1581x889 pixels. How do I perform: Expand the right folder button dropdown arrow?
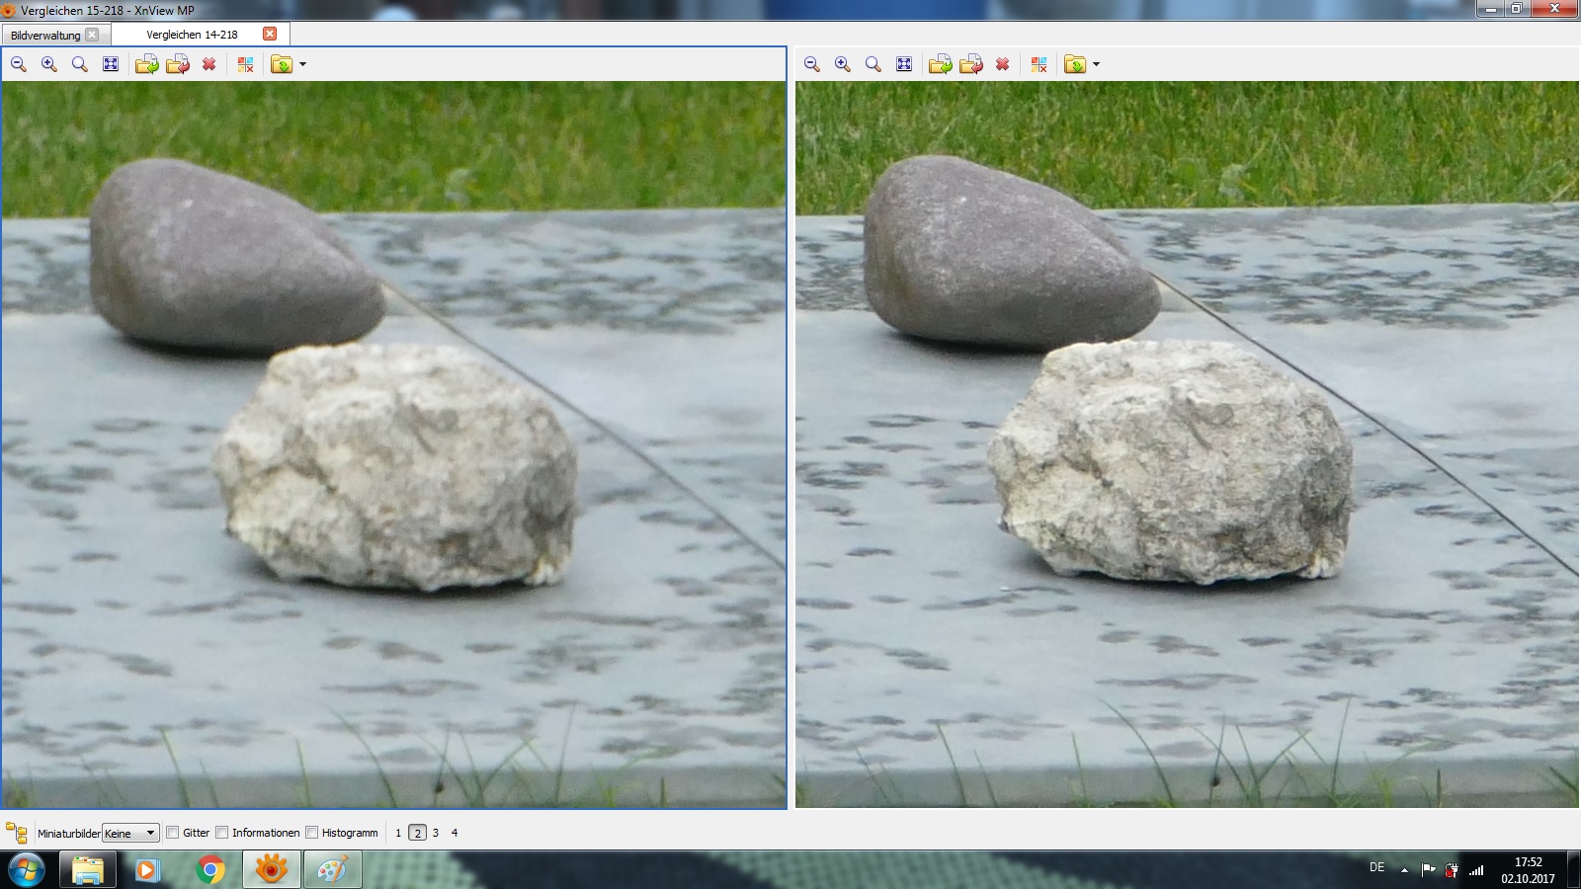(x=1096, y=64)
